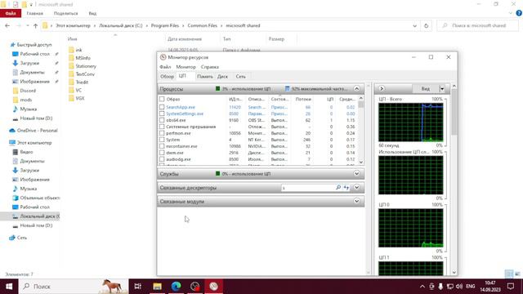Tick the audiodg.exe process checkbox
523x294 pixels.
pyautogui.click(x=162, y=159)
